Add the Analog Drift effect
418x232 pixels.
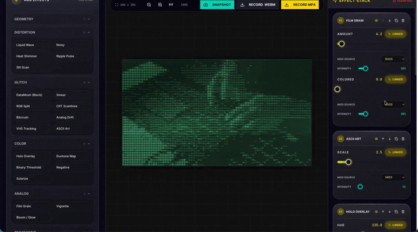[72, 117]
